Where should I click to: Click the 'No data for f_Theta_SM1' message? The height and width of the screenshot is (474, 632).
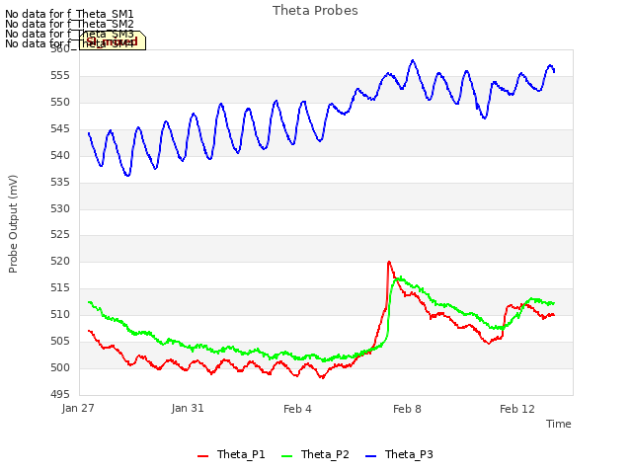[69, 14]
